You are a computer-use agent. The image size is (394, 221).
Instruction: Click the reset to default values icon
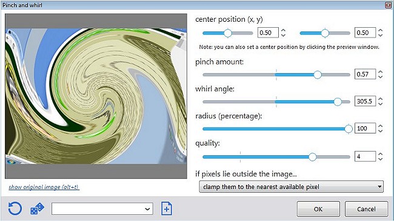15,208
